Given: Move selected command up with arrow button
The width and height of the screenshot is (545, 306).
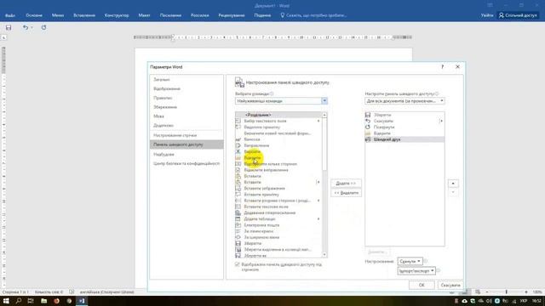Looking at the screenshot, I should pyautogui.click(x=453, y=184).
